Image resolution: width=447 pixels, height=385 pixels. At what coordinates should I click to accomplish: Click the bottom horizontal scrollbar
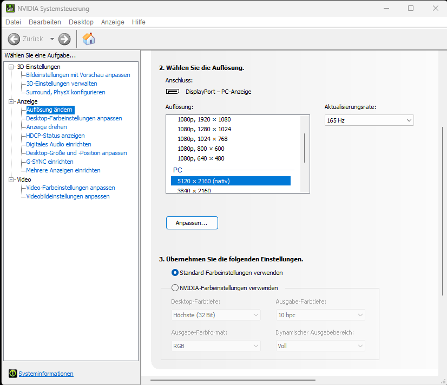(x=233, y=380)
